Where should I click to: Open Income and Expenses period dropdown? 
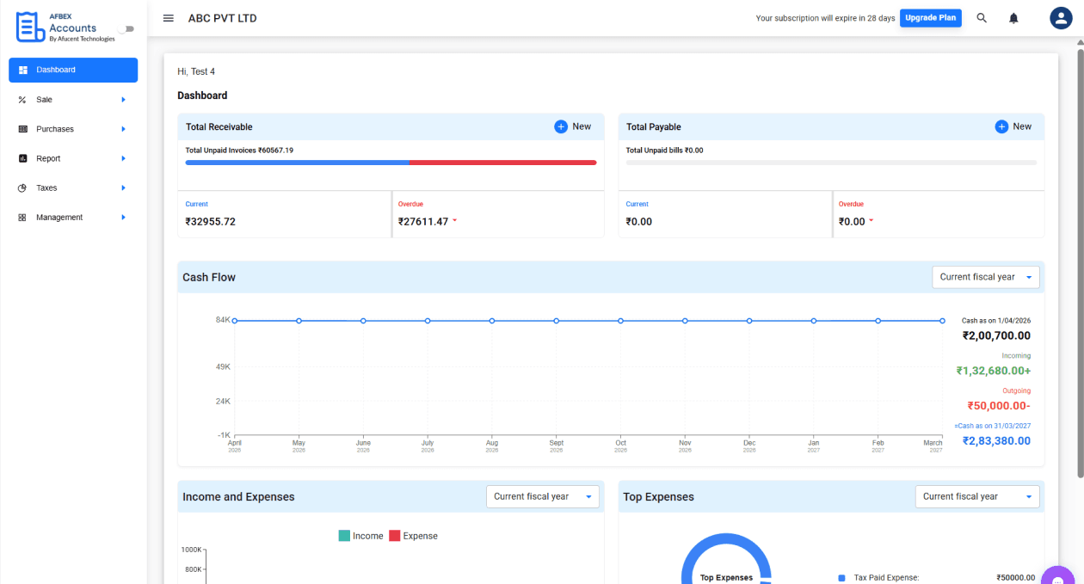click(543, 496)
